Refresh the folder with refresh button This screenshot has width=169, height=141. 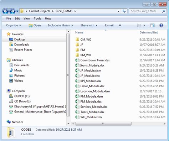click(x=124, y=11)
